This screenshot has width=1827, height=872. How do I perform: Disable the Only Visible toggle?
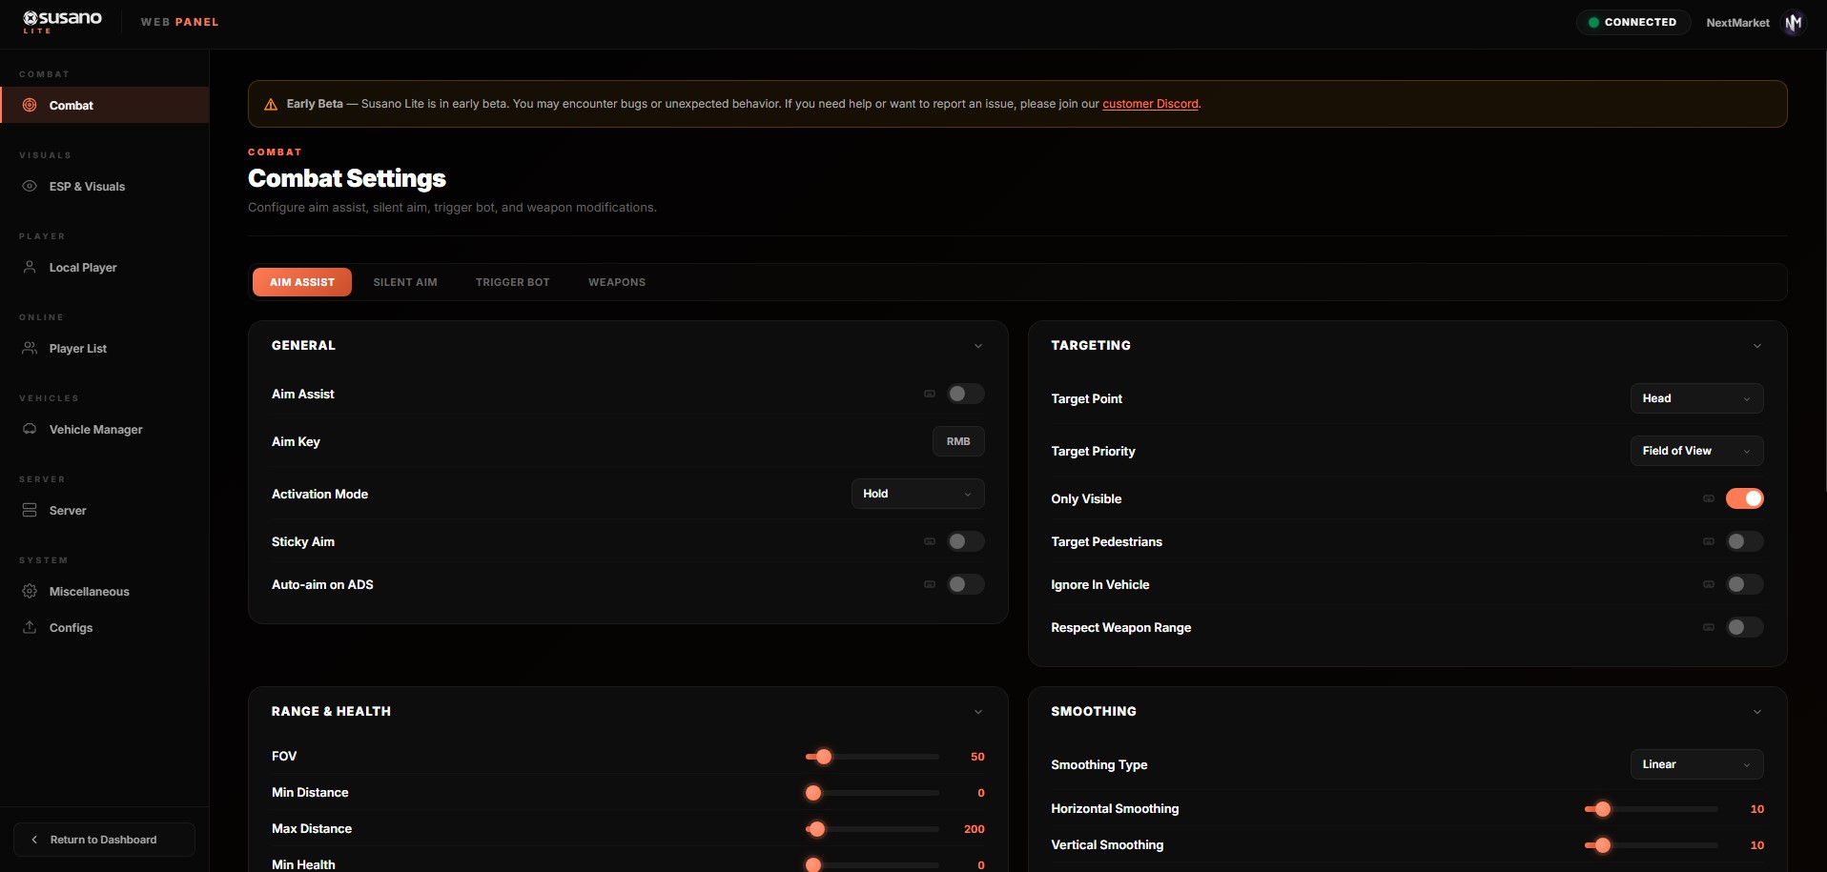tap(1744, 498)
